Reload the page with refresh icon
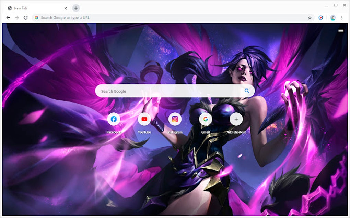The height and width of the screenshot is (218, 350). pos(26,18)
